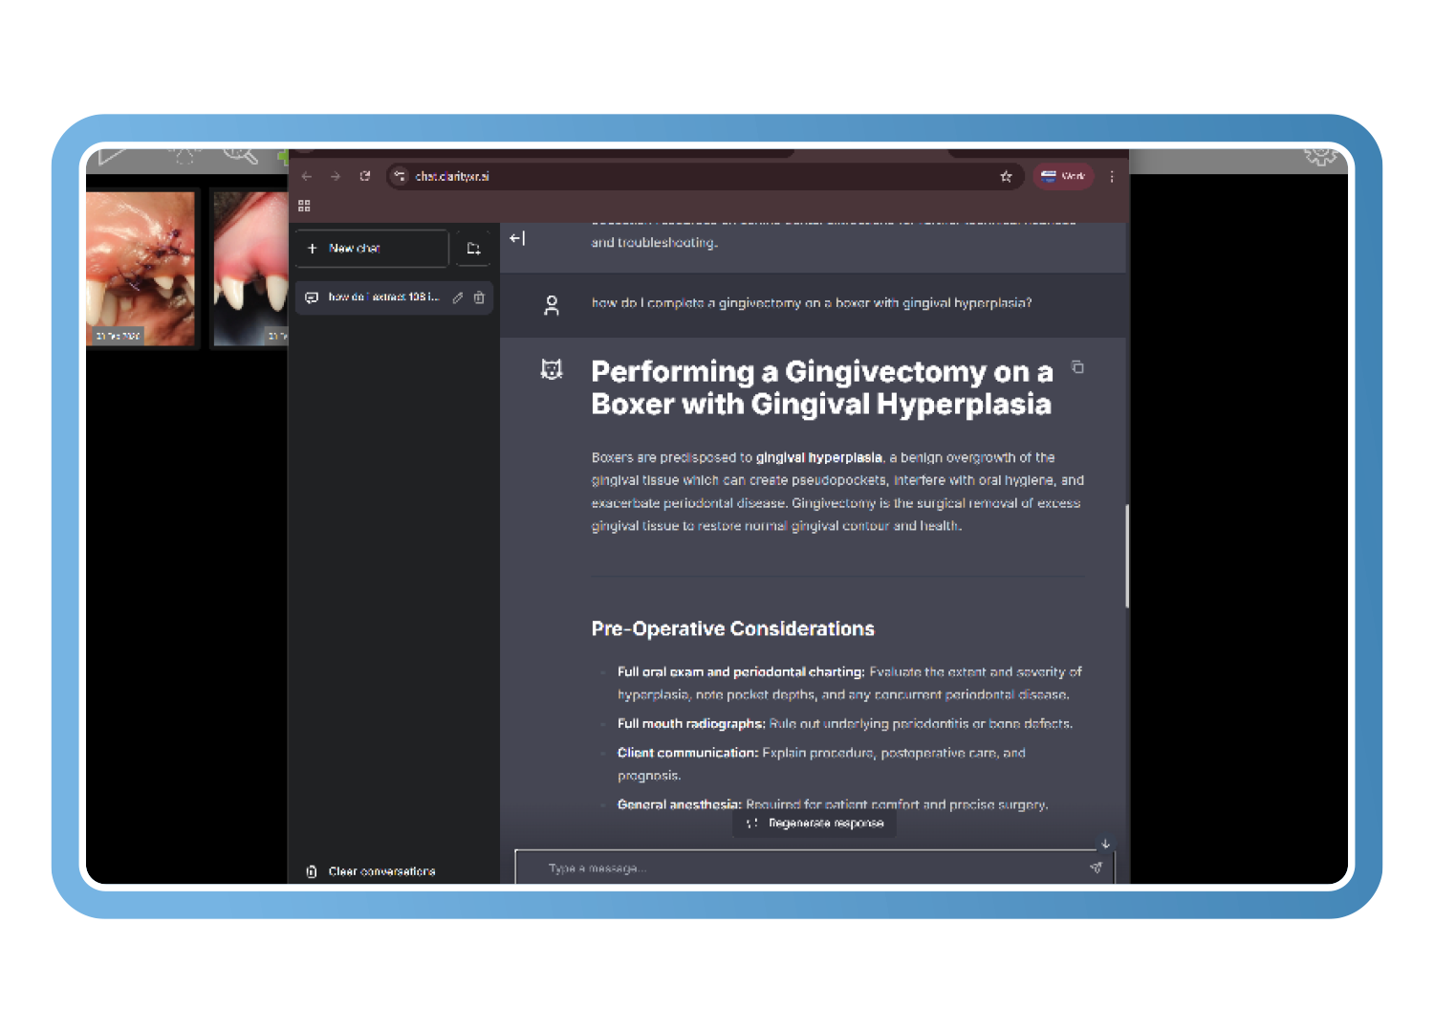Delete conversation with the trash icon

(x=479, y=297)
